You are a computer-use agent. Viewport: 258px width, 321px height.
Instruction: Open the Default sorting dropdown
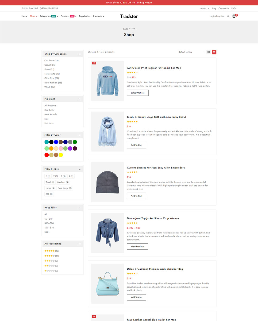tap(191, 52)
